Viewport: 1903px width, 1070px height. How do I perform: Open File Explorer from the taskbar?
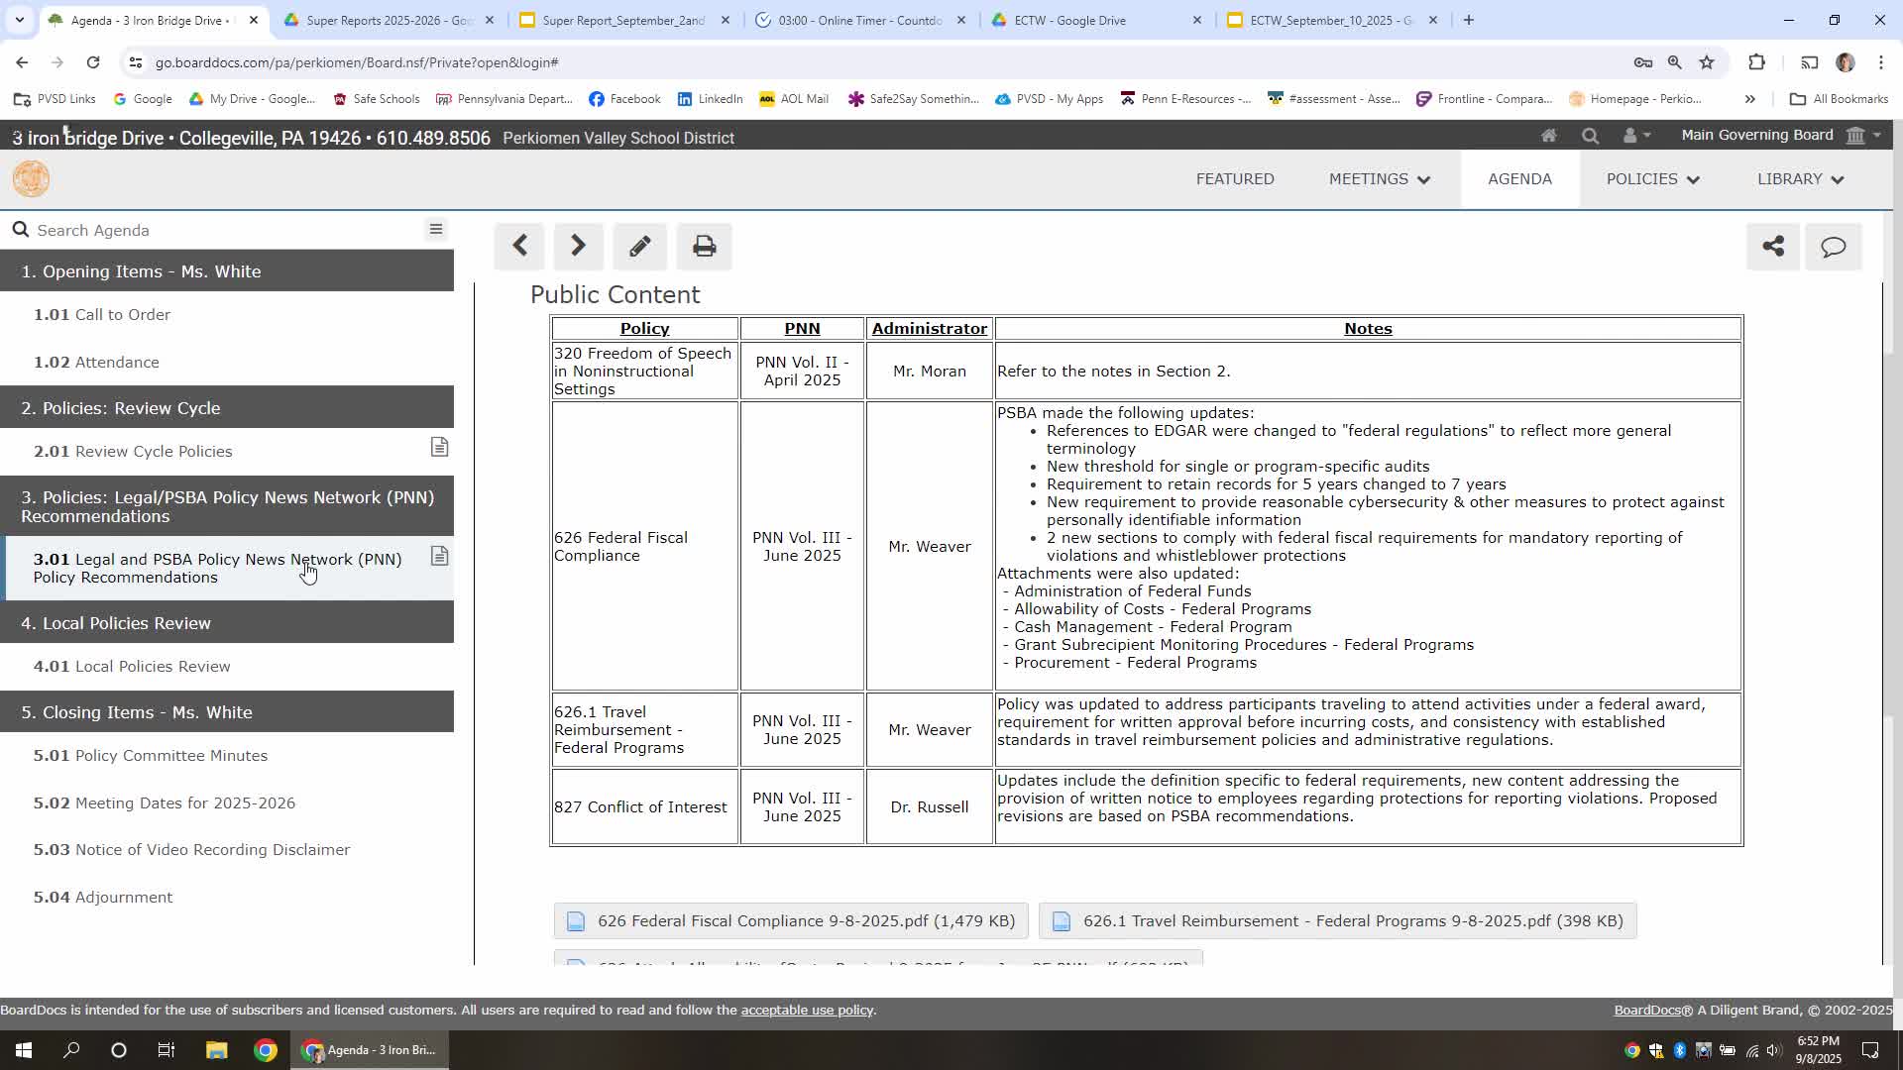click(216, 1050)
